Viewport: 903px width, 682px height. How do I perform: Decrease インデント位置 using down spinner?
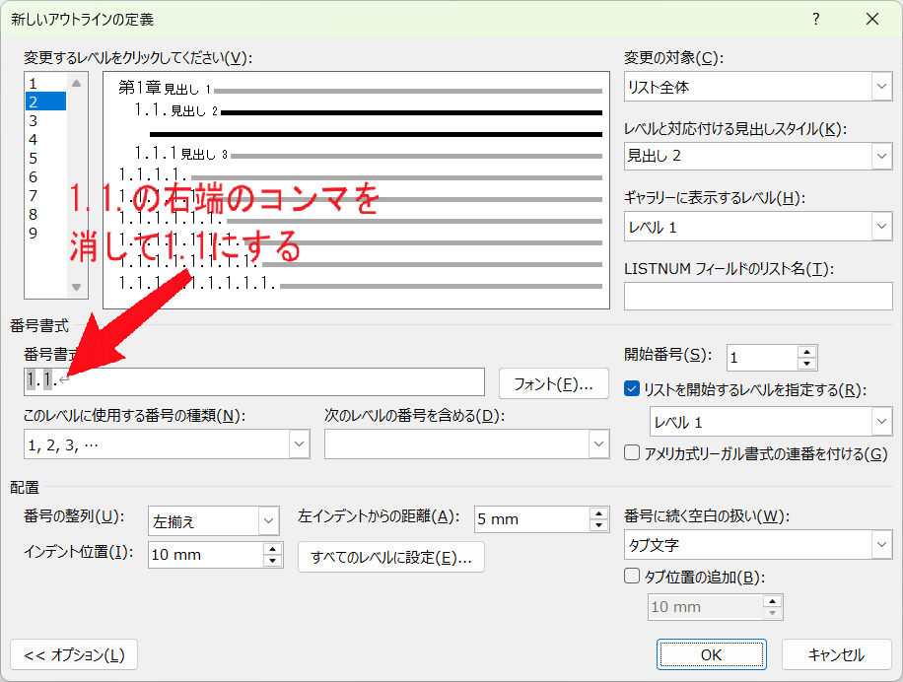[x=272, y=561]
